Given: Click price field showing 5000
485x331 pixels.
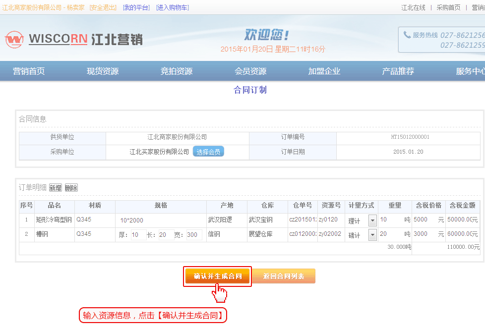Looking at the screenshot, I should (x=424, y=220).
